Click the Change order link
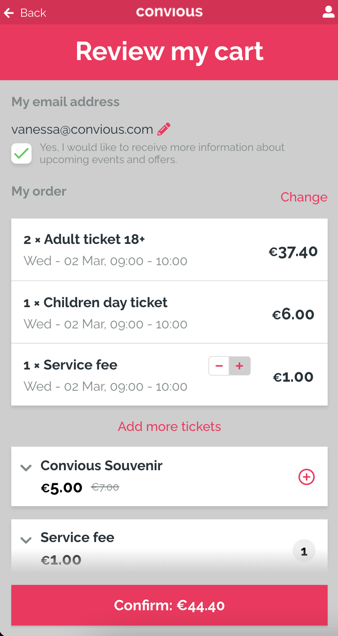This screenshot has height=636, width=338. (304, 197)
